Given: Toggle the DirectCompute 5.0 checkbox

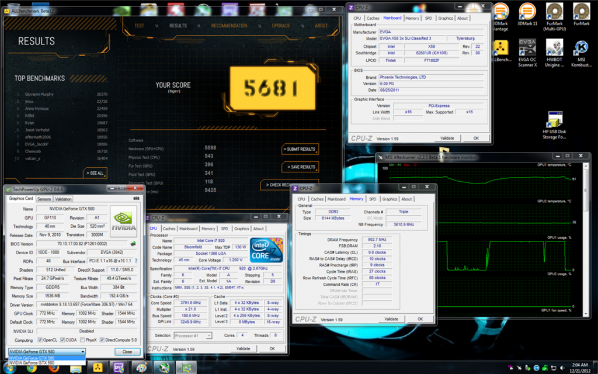Looking at the screenshot, I should pyautogui.click(x=102, y=340).
